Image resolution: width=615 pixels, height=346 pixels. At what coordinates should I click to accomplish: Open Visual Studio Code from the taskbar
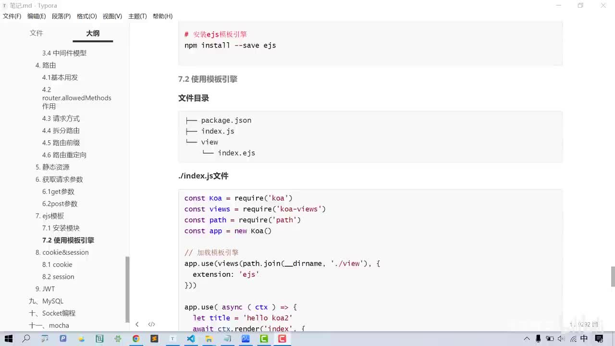pos(191,339)
